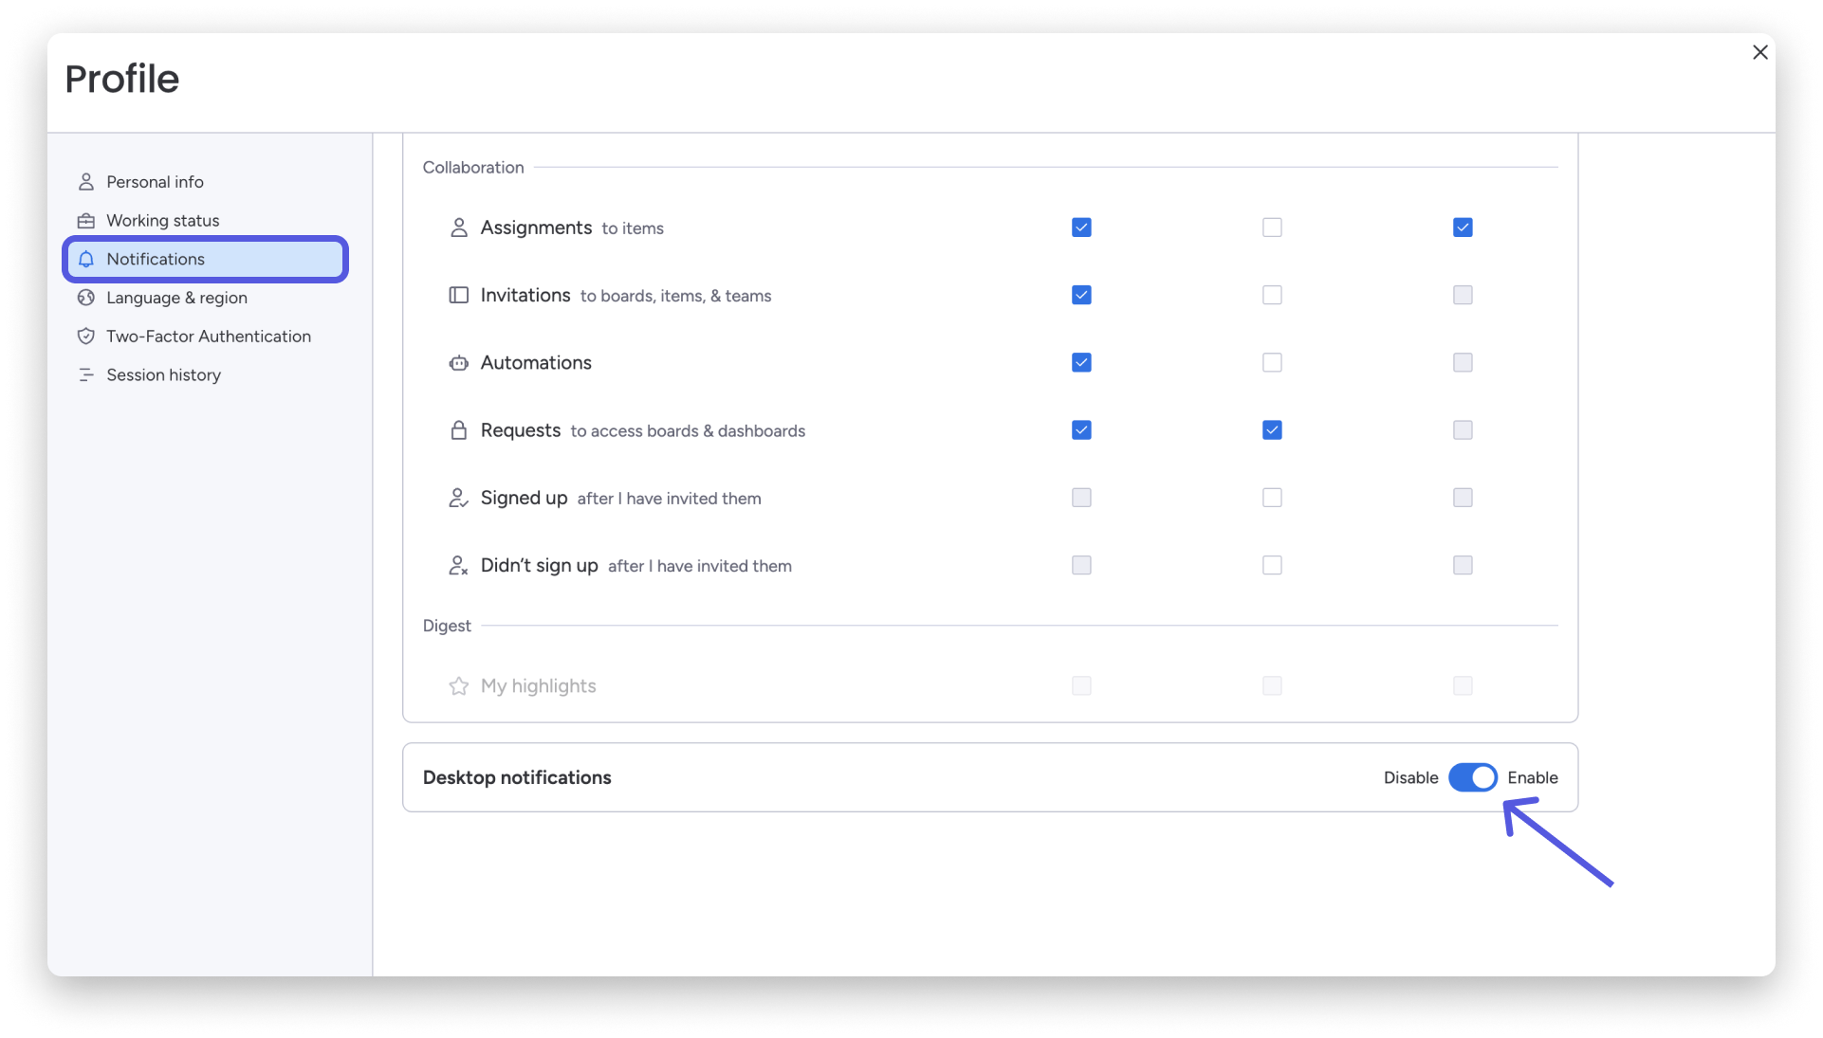Click the Automations row label

pos(536,362)
